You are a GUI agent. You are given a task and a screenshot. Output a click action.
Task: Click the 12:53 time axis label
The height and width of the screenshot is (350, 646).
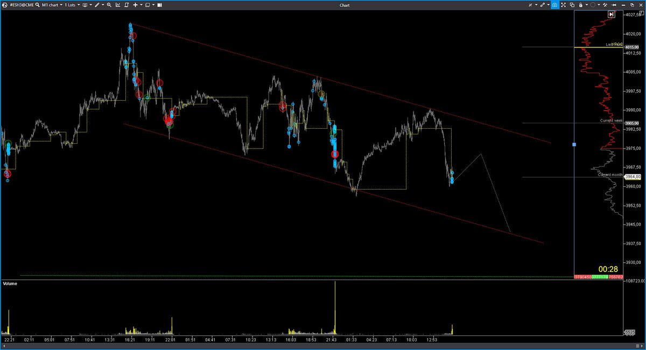432,340
